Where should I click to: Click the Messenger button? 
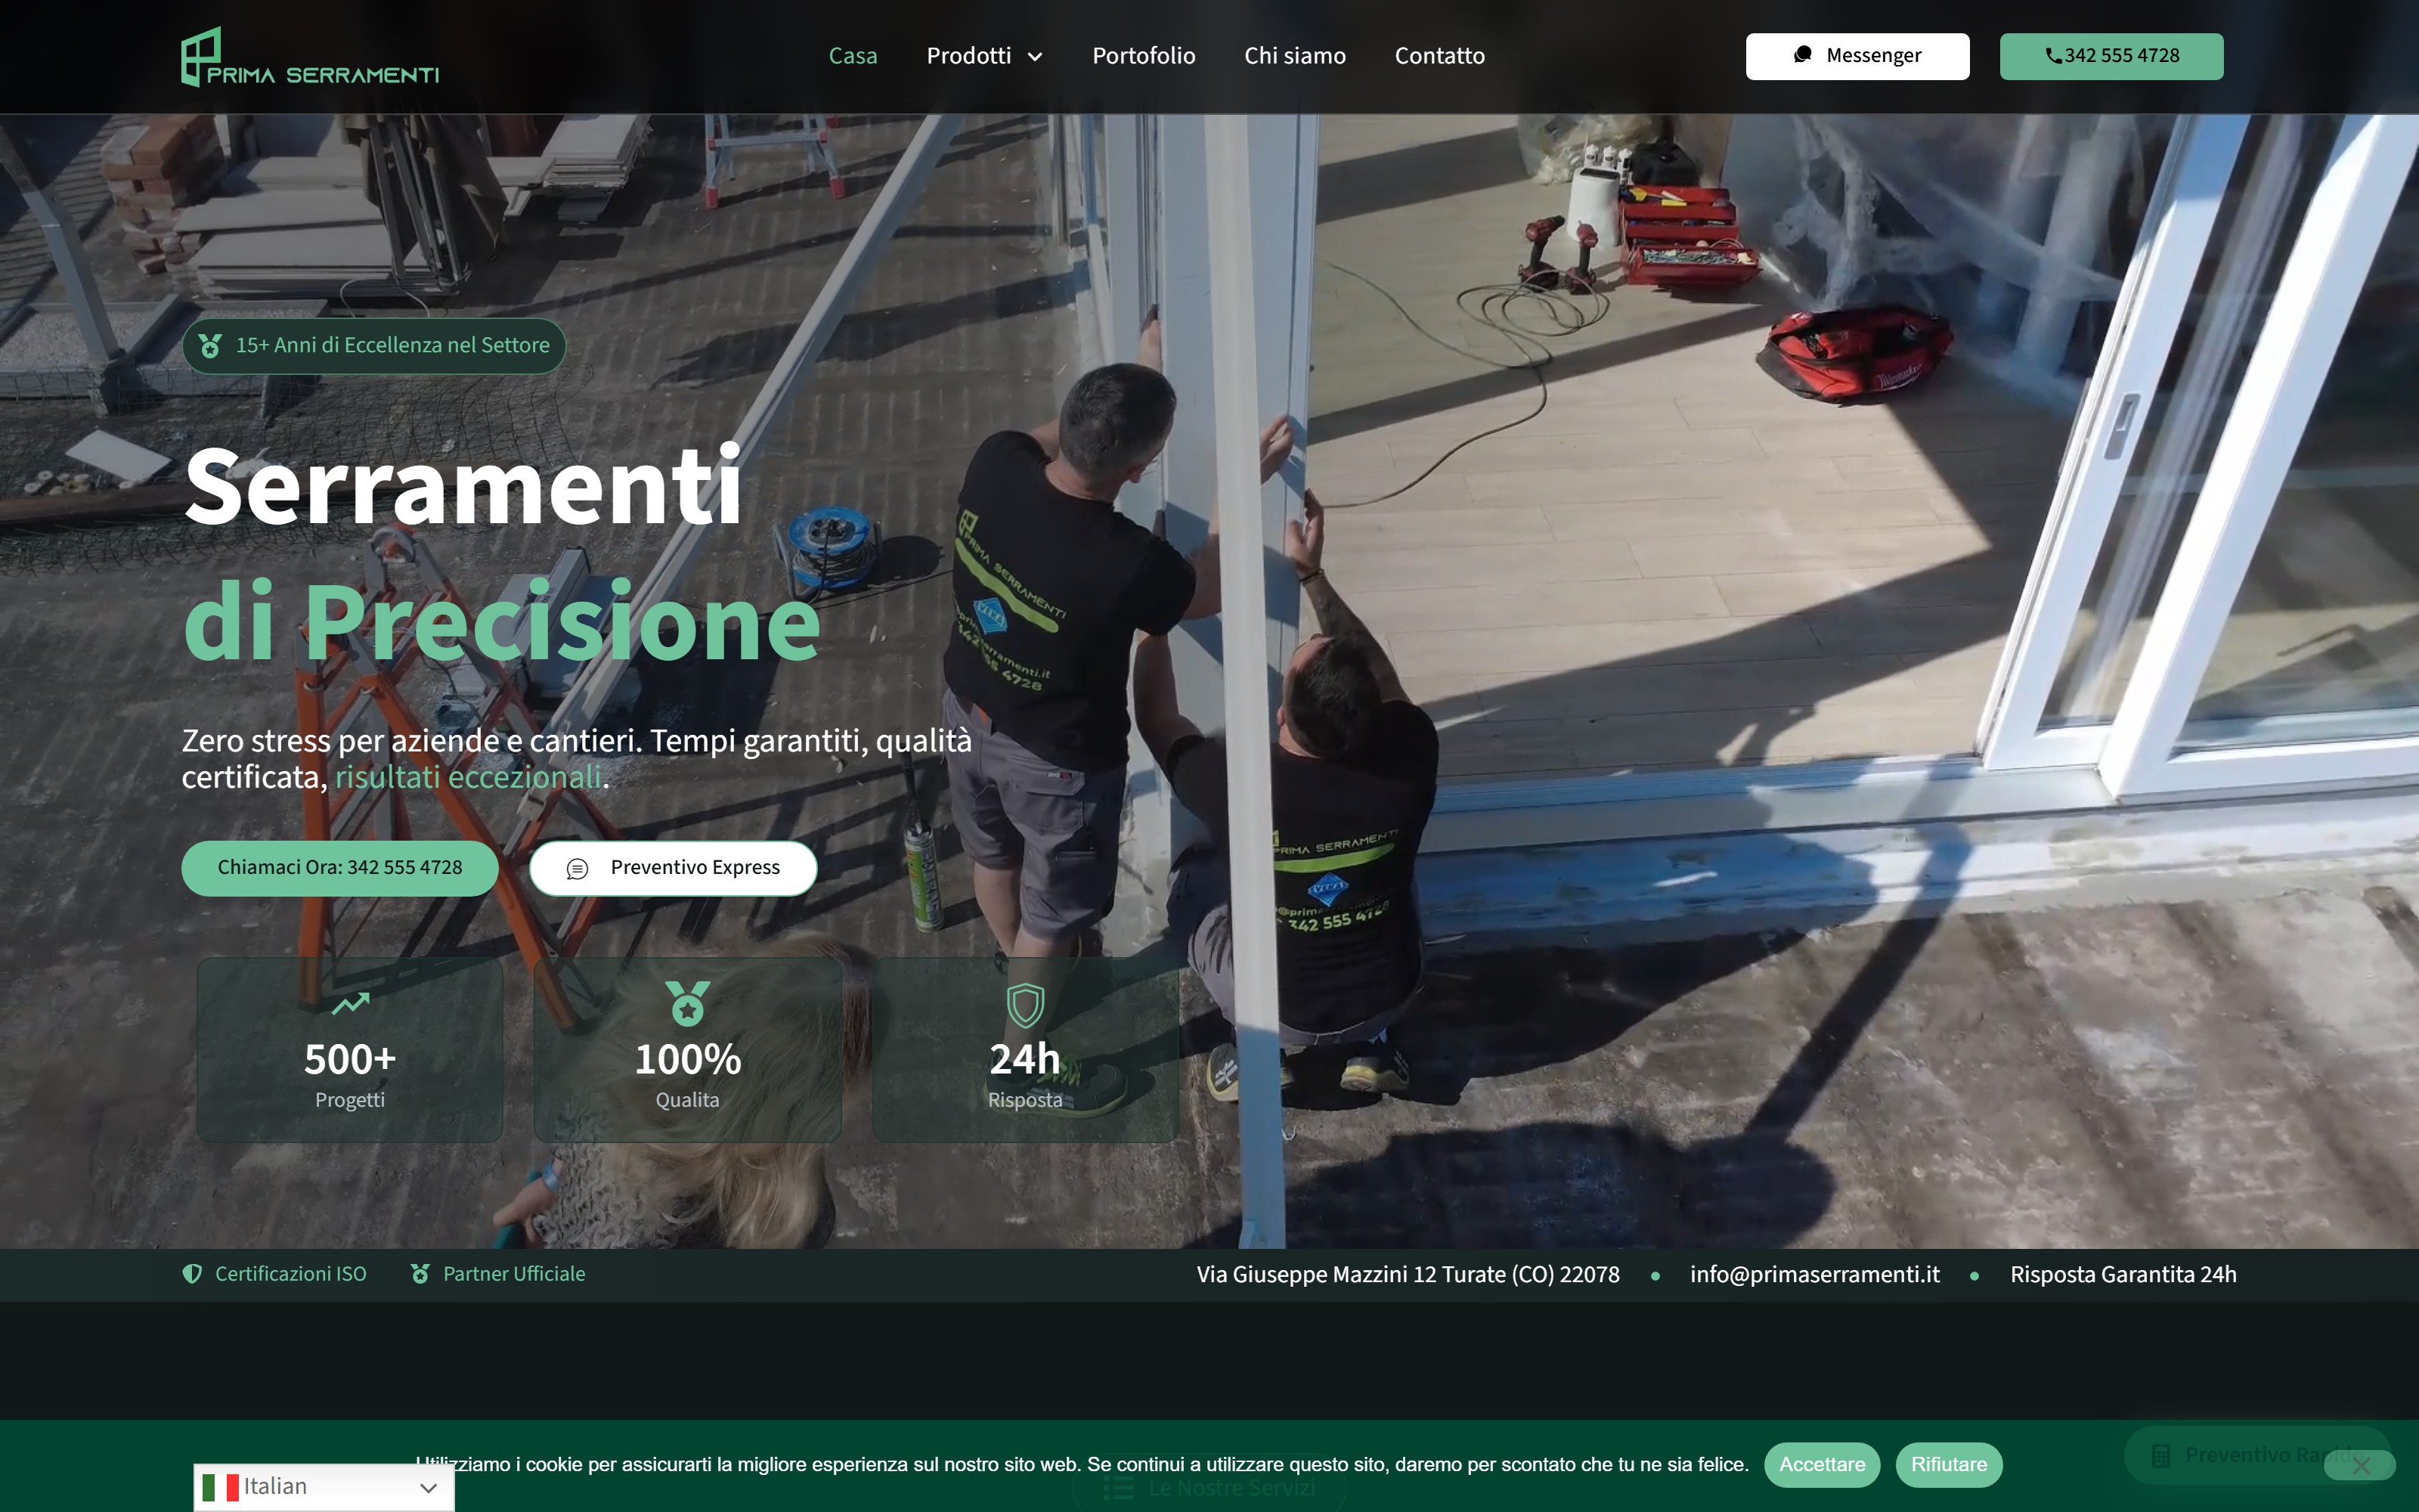pos(1857,56)
